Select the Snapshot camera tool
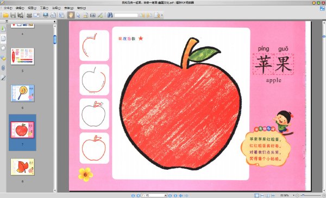Screen dimensions: 326x198 (93, 15)
